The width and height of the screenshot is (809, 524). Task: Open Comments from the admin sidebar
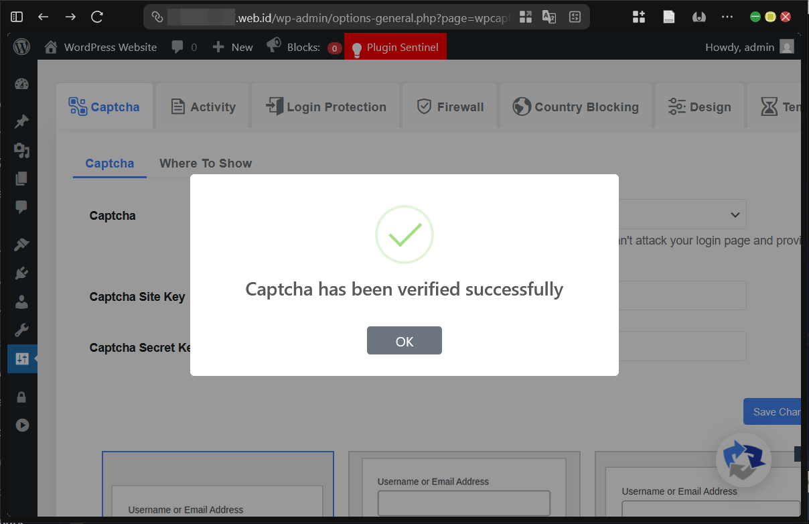pos(22,207)
